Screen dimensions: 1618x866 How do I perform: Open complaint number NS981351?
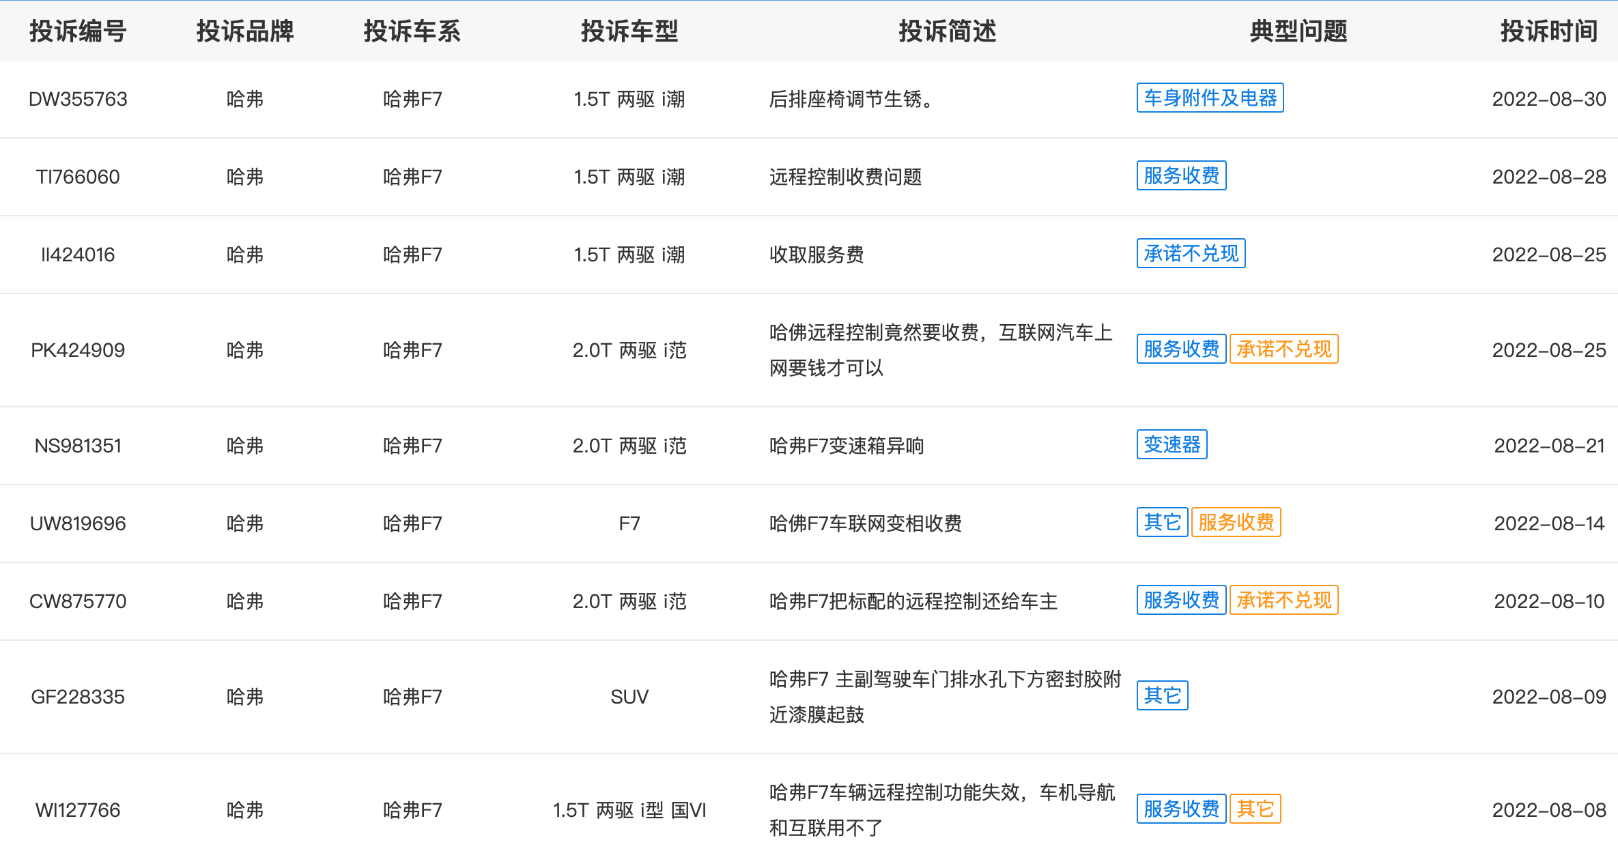coord(78,446)
